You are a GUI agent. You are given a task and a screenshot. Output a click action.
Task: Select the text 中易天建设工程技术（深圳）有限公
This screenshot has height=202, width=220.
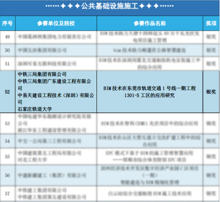pyautogui.click(x=56, y=95)
